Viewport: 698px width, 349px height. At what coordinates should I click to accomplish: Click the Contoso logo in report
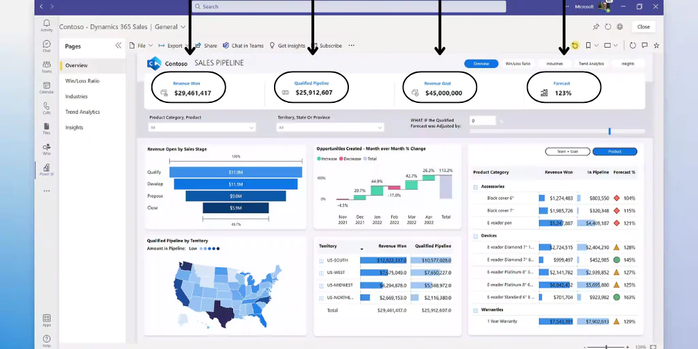pos(153,63)
